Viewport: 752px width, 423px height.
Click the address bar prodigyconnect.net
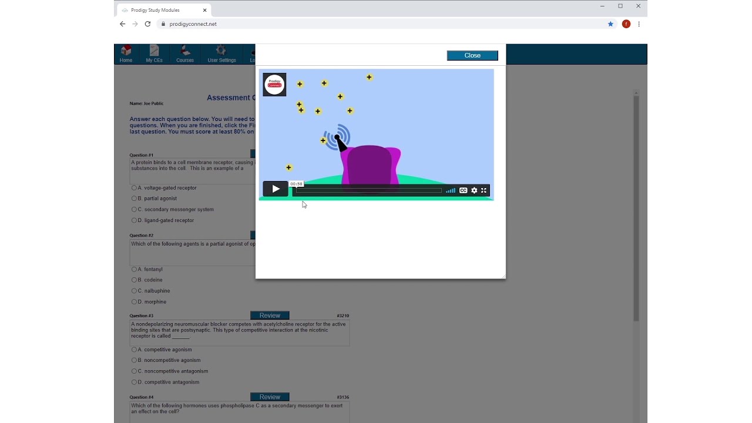click(x=193, y=24)
